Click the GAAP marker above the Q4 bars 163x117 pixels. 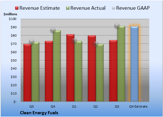pyautogui.click(x=53, y=30)
